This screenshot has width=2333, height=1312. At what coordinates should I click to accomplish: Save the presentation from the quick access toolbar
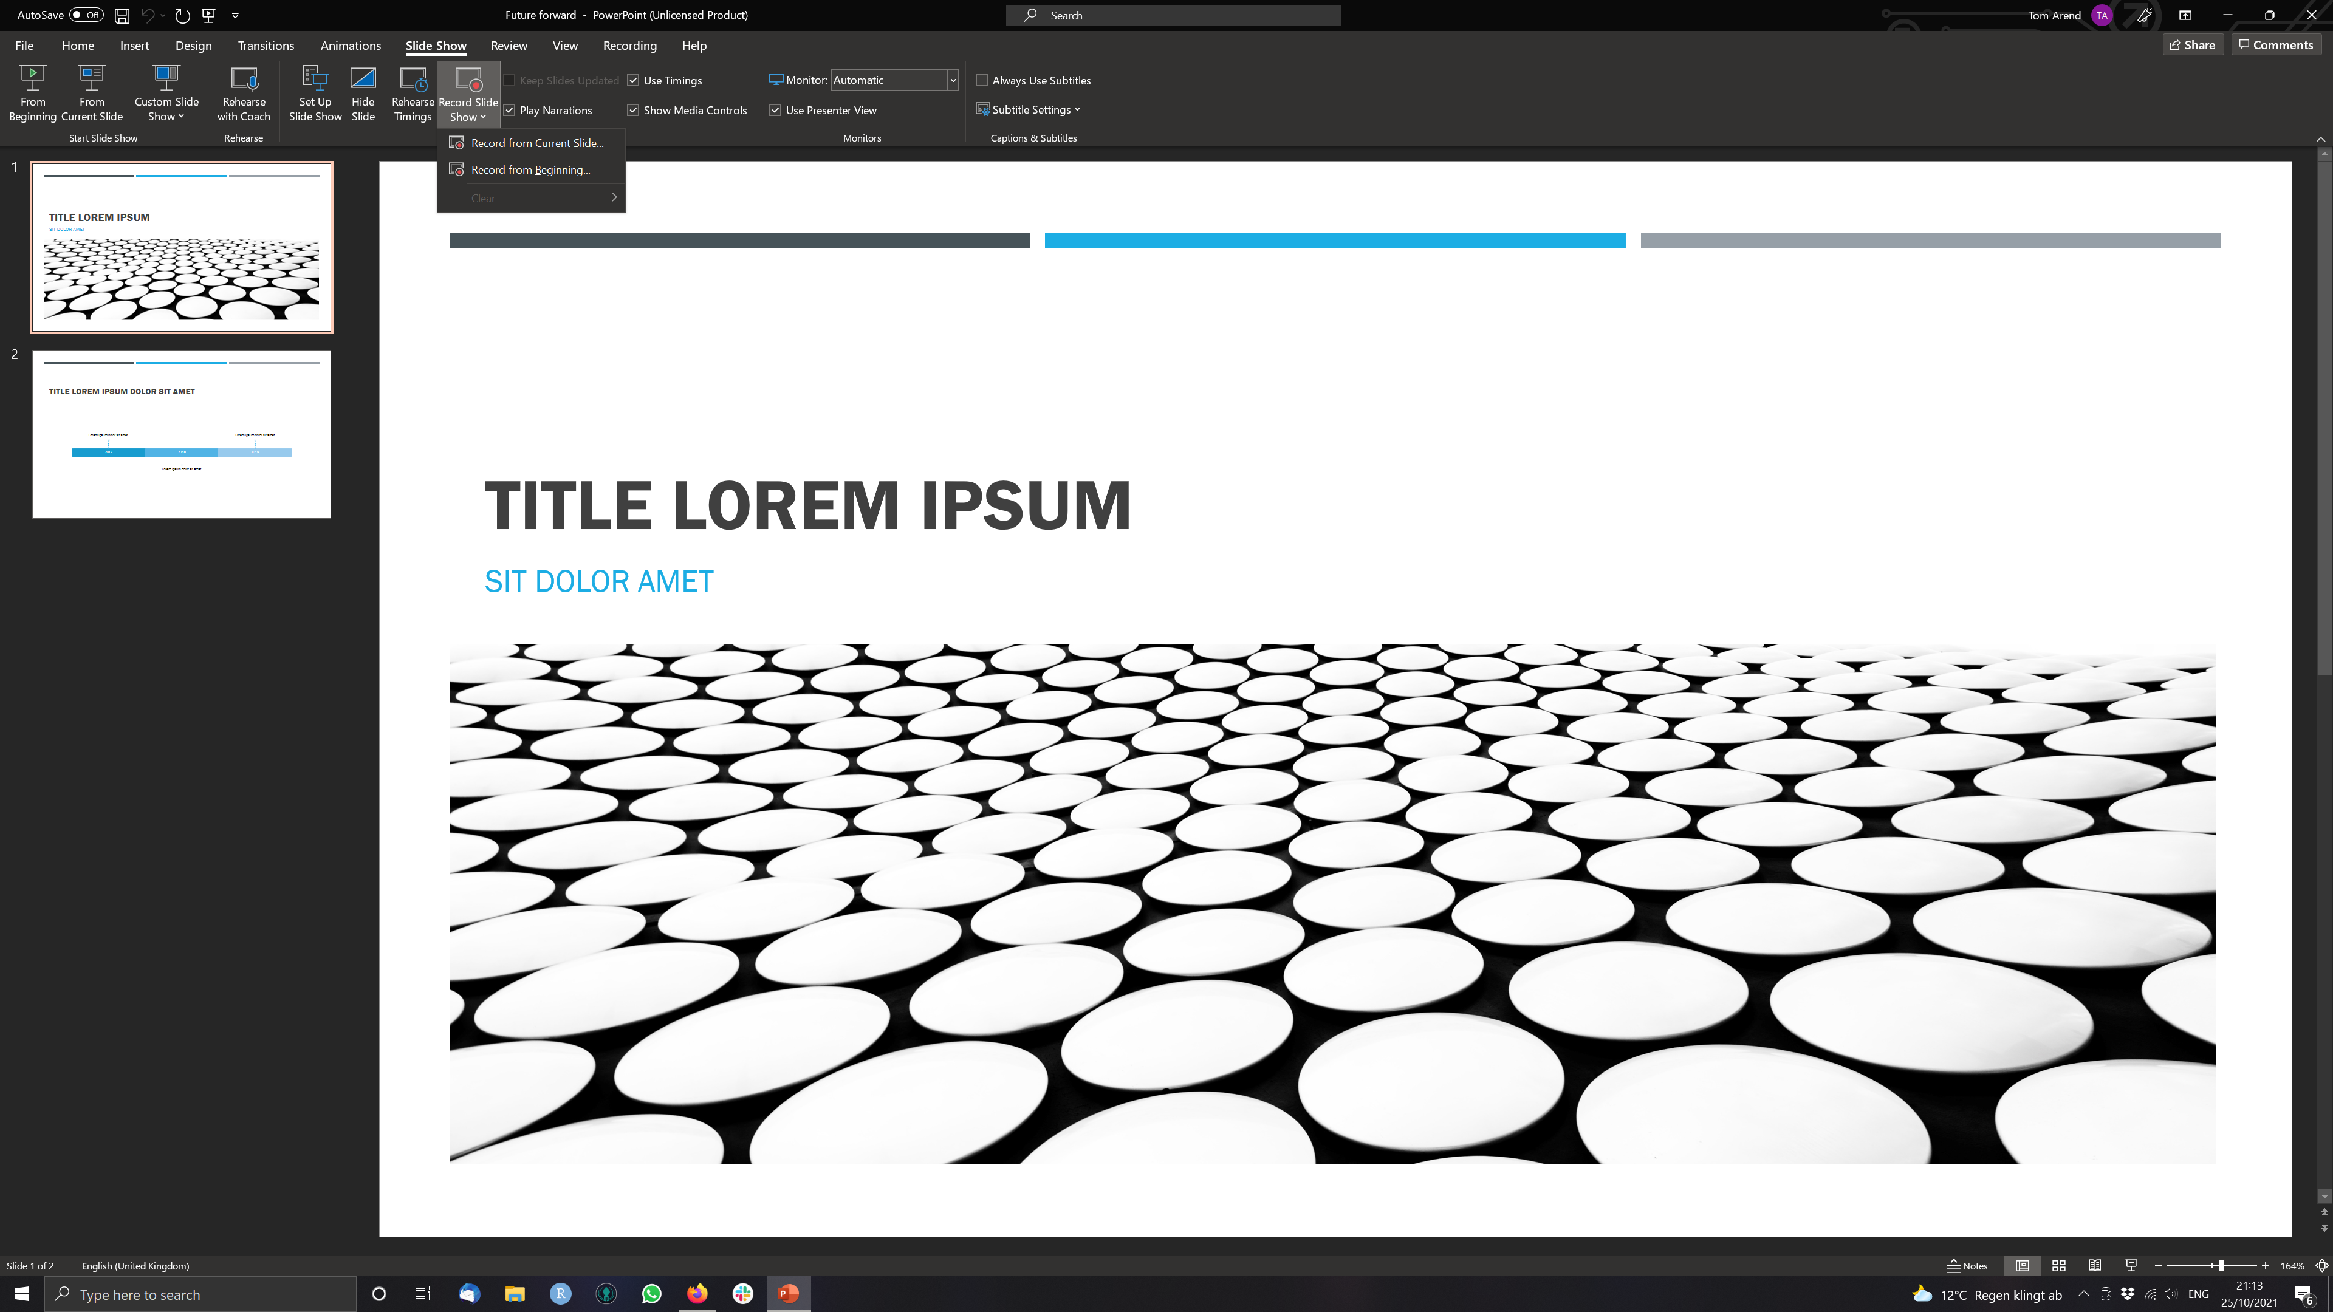pos(122,15)
